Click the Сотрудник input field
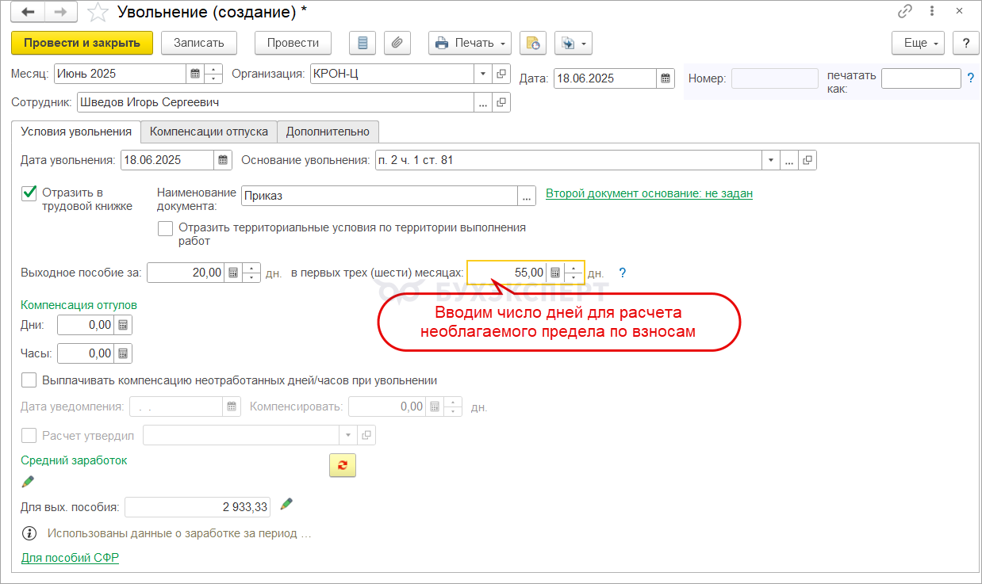Image resolution: width=982 pixels, height=584 pixels. (x=275, y=102)
